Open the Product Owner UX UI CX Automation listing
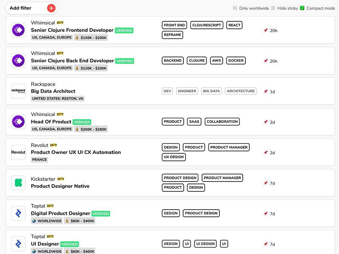 pos(76,152)
